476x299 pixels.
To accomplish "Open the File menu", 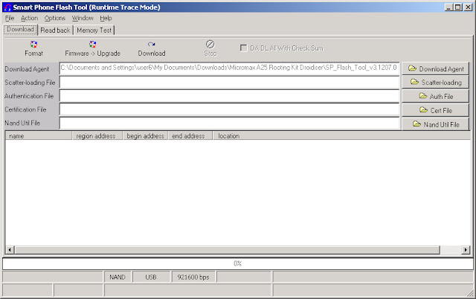I will click(10, 18).
